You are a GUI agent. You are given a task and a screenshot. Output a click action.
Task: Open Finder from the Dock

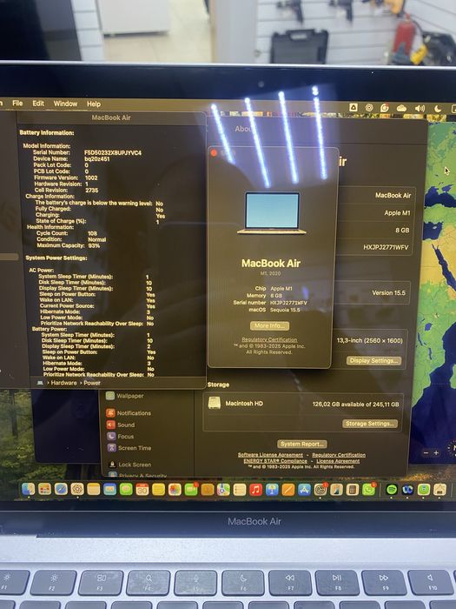pos(29,489)
